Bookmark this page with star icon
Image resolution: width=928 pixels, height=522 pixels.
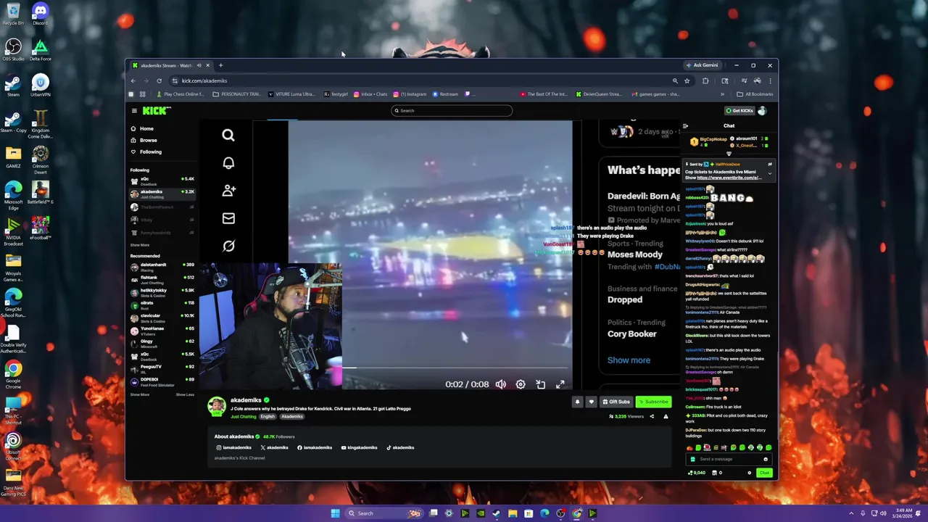coord(687,80)
